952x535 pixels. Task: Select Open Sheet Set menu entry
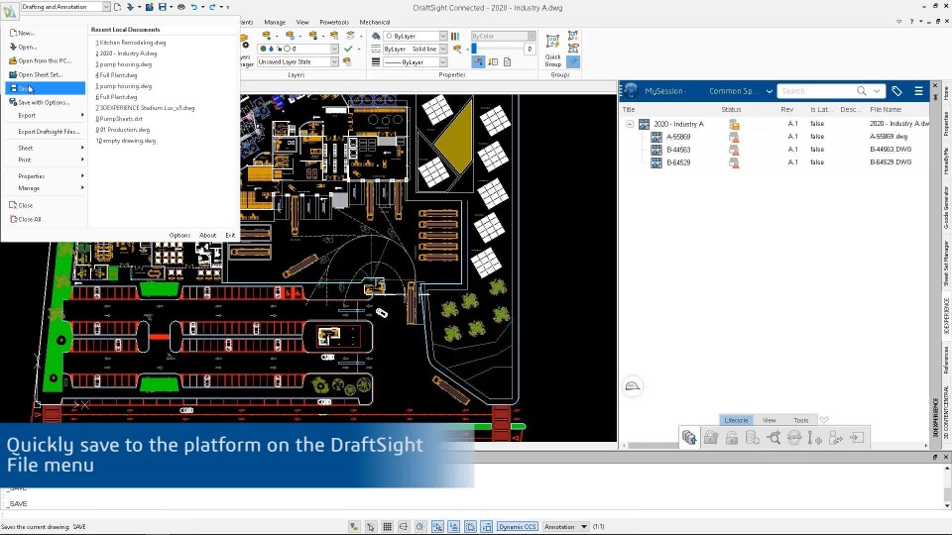36,74
